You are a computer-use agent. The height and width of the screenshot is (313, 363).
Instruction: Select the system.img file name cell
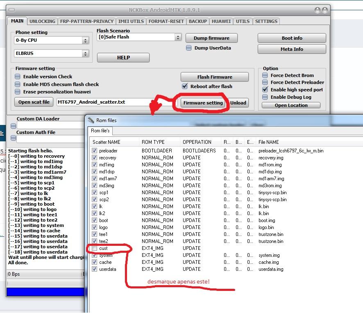(269, 255)
